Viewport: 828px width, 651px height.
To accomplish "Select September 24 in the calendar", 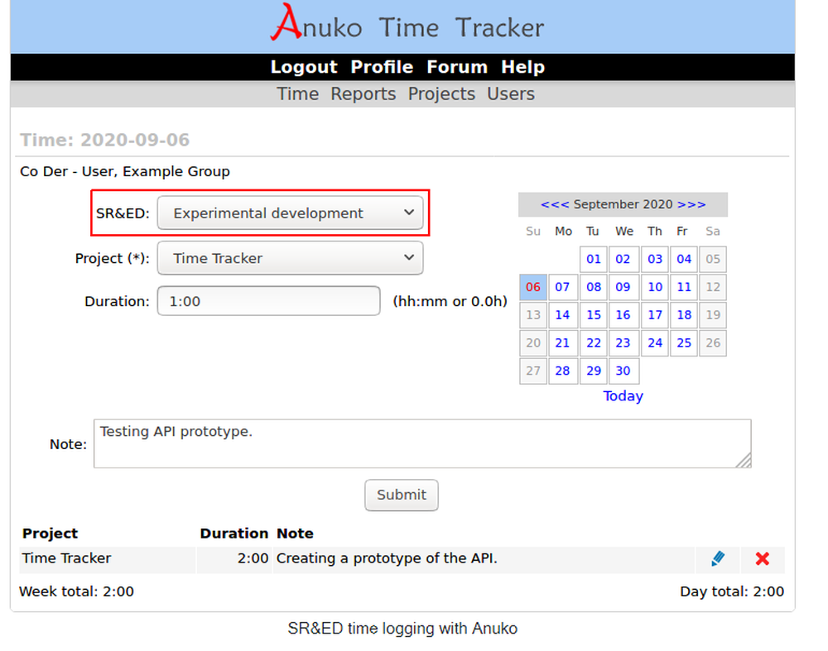I will point(655,343).
